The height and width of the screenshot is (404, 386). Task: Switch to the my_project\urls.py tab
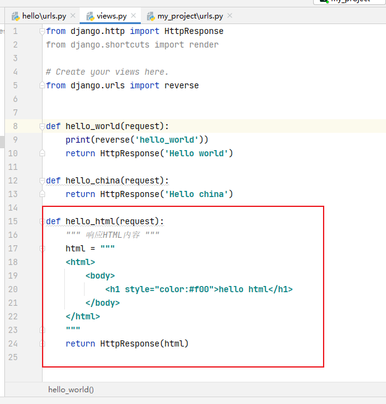(x=190, y=16)
